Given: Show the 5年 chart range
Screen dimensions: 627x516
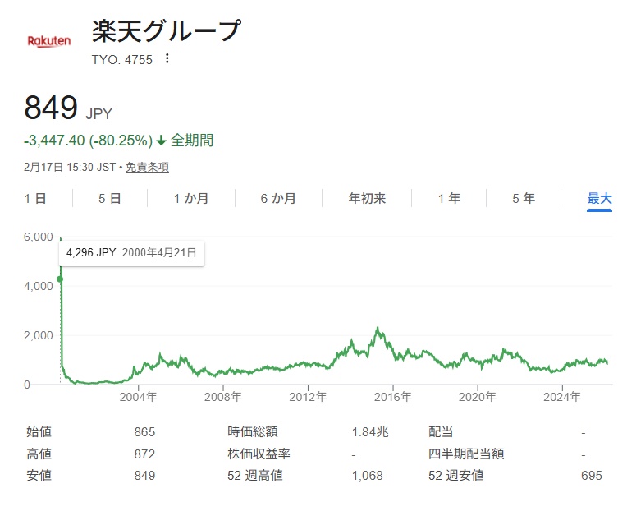Looking at the screenshot, I should pyautogui.click(x=523, y=199).
